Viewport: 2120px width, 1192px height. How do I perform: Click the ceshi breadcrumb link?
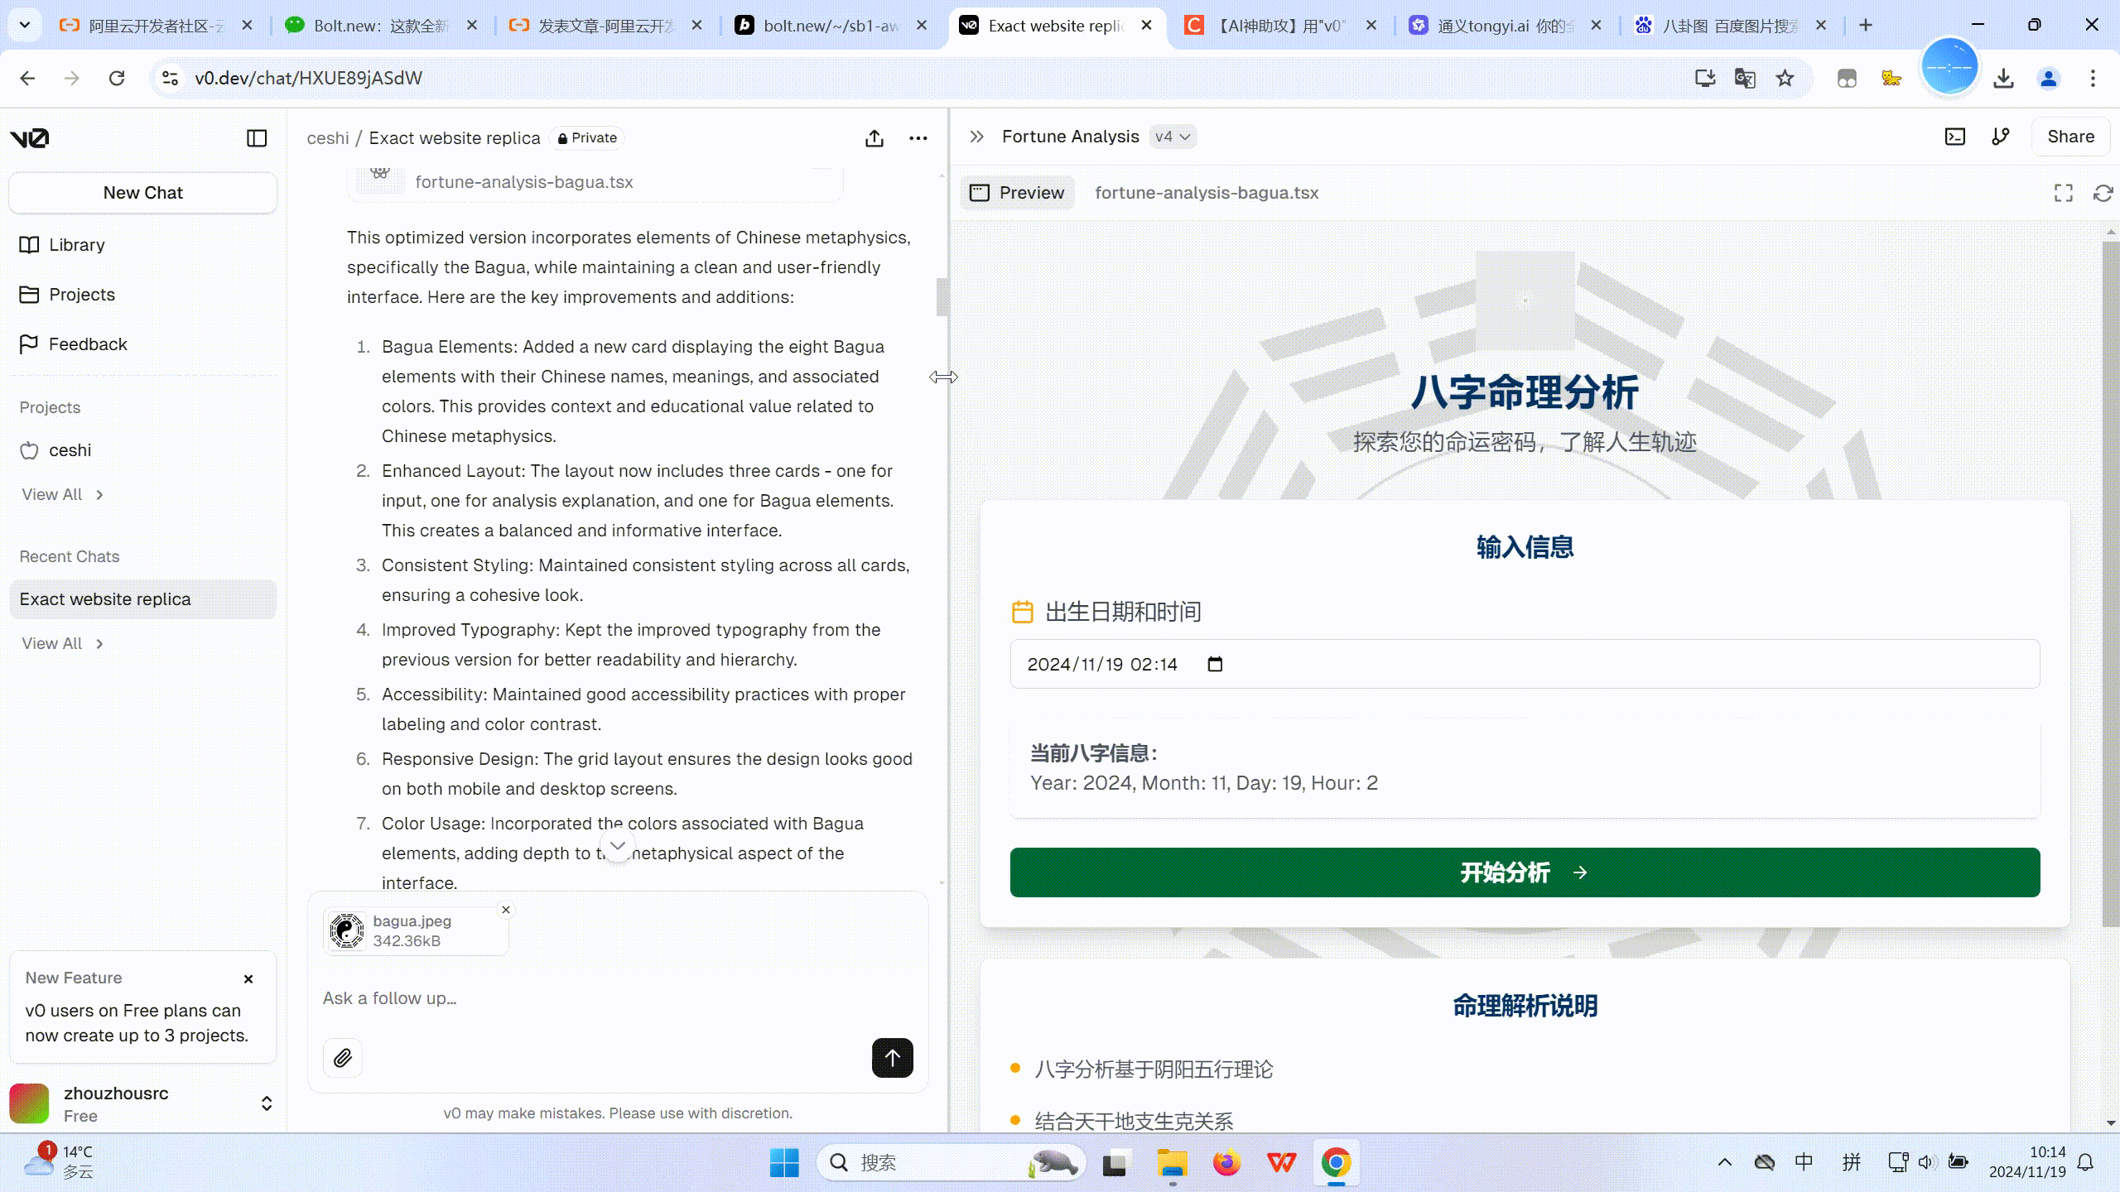coord(328,138)
